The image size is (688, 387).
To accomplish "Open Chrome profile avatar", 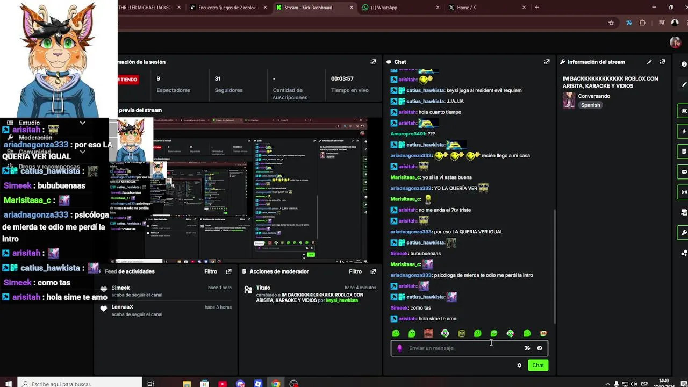I will tap(675, 23).
